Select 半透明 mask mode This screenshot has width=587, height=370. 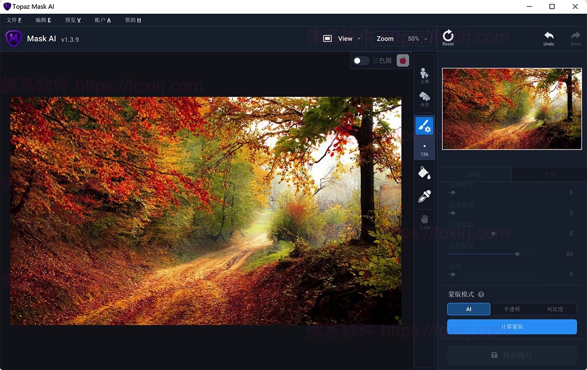click(x=512, y=309)
